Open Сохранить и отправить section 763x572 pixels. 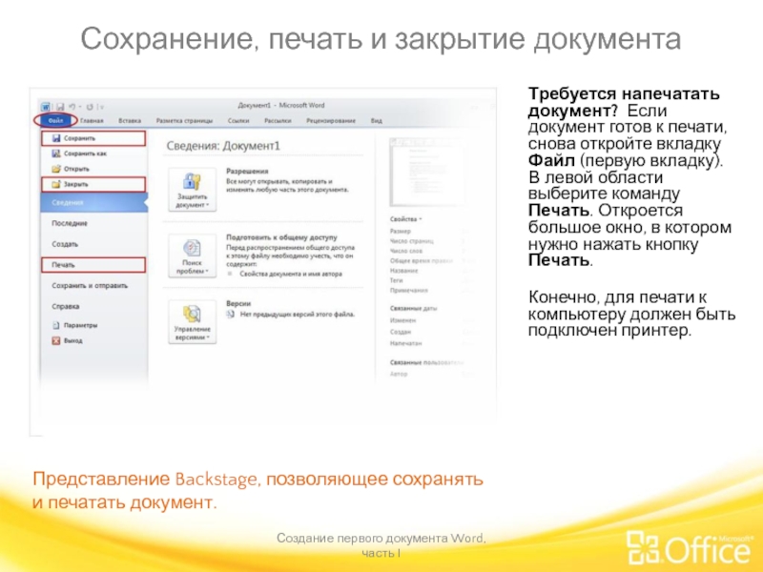tap(90, 286)
